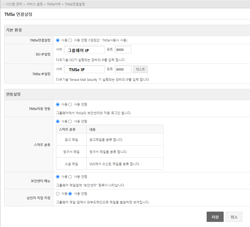
Task: Select '사용 안함' for 승인자 직접 지정
Action: point(70,194)
